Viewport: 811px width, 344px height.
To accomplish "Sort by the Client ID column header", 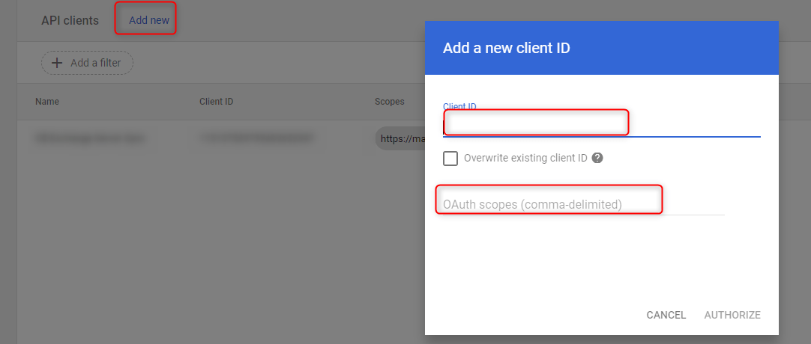I will click(216, 102).
